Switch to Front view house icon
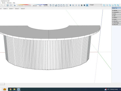The image size is (121, 91). pyautogui.click(x=56, y=5)
